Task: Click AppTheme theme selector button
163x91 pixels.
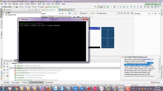Action: pos(102,13)
